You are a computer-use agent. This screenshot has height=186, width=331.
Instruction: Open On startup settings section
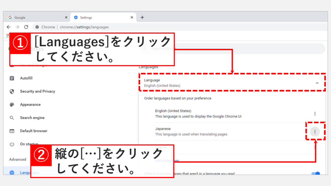click(29, 144)
